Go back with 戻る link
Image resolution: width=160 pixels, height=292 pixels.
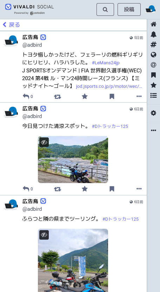(11, 25)
